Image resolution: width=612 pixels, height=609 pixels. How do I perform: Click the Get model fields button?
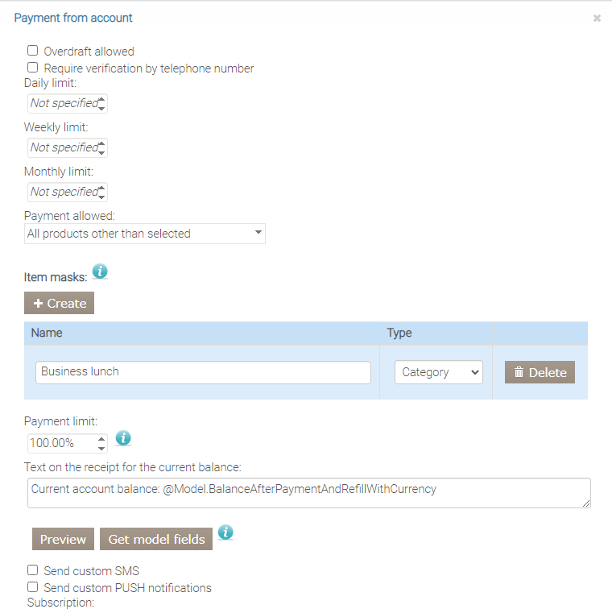[x=156, y=539]
